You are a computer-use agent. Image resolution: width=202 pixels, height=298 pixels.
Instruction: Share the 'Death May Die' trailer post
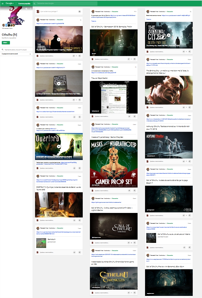click(189, 52)
